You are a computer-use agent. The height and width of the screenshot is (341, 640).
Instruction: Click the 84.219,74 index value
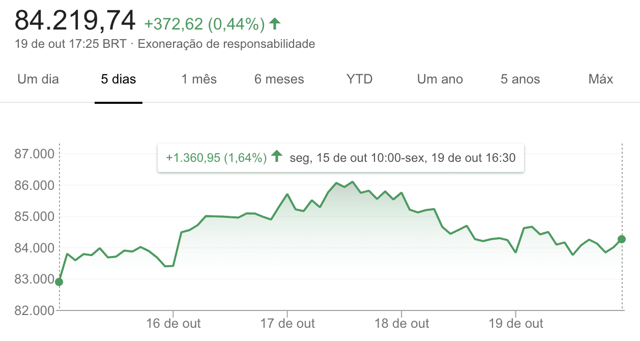[x=75, y=20]
